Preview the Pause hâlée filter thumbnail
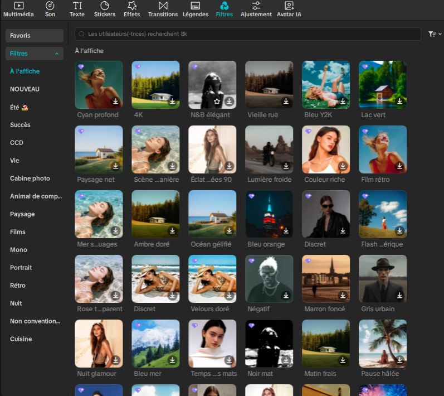 click(383, 344)
